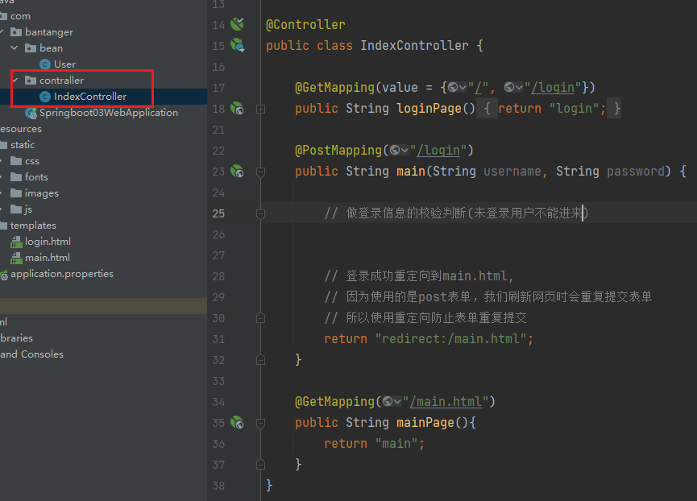Image resolution: width=697 pixels, height=501 pixels.
Task: Expand the folded loginPage method on line 18
Action: click(261, 109)
